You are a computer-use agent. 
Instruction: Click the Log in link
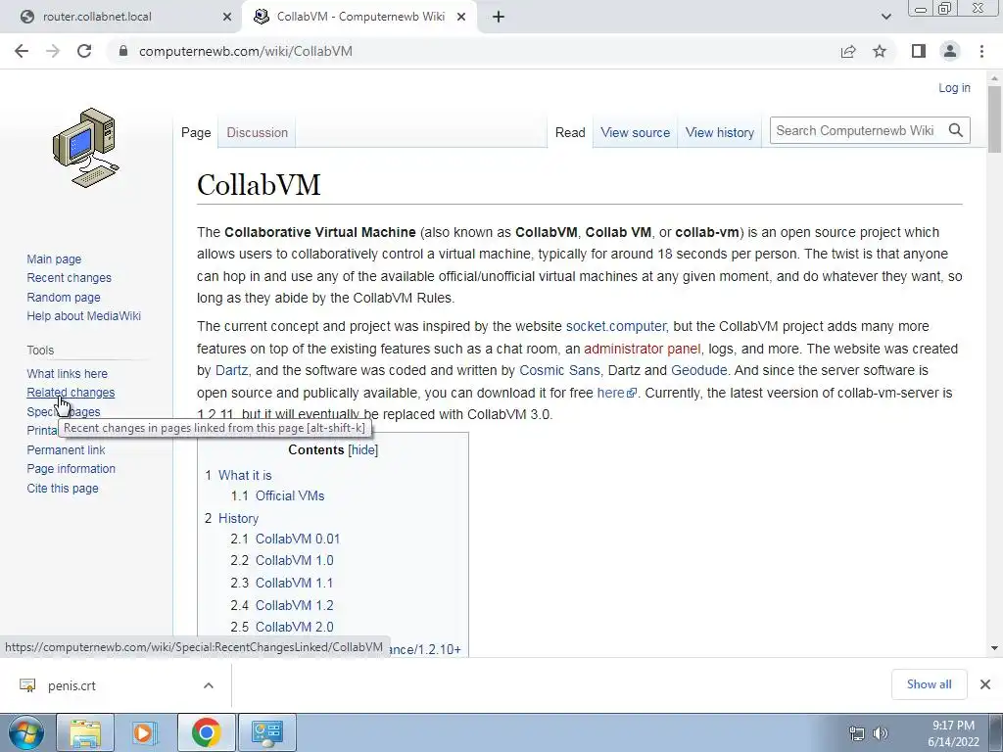954,87
